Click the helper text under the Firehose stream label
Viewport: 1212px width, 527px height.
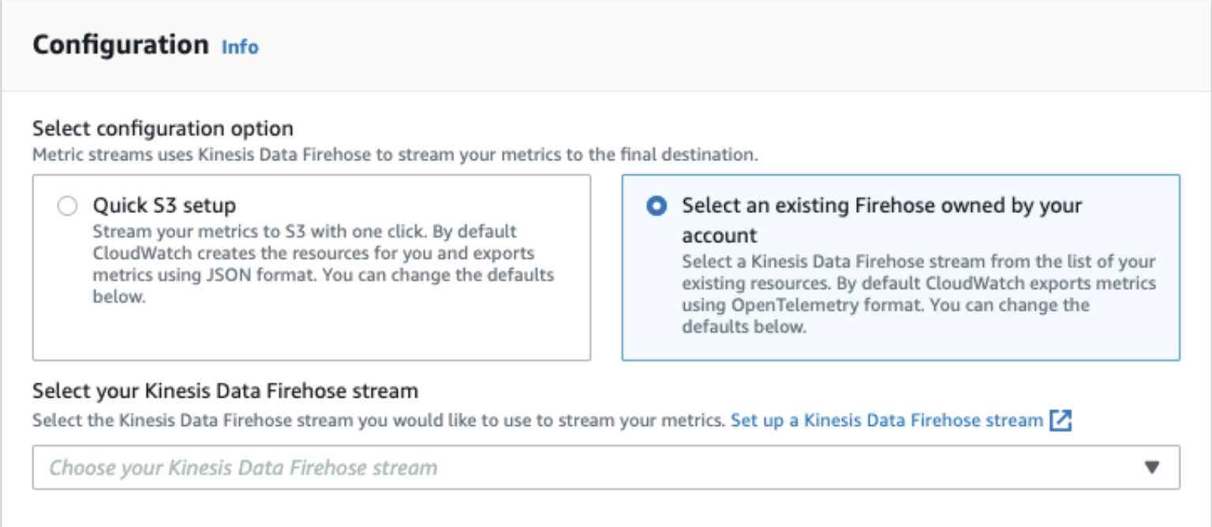point(378,420)
